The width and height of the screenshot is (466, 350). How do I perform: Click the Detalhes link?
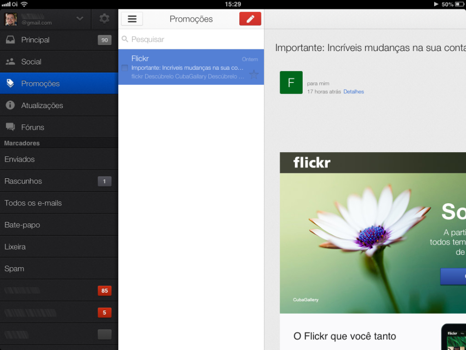coord(354,92)
